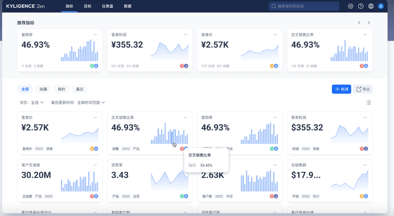Select the 收藏 filter pill

pyautogui.click(x=43, y=89)
